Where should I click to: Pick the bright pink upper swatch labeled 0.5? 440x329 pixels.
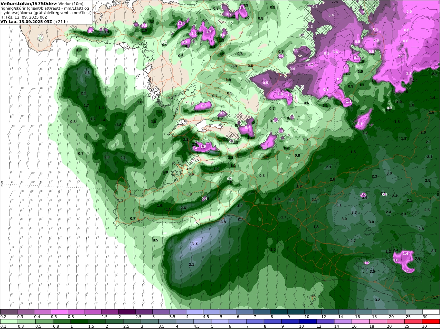tap(59, 312)
